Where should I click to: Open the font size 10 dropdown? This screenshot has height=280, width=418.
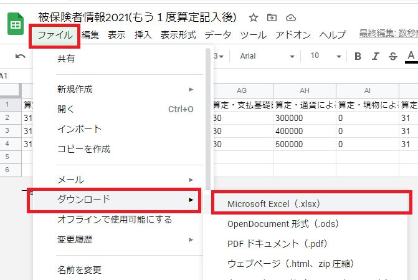point(325,56)
